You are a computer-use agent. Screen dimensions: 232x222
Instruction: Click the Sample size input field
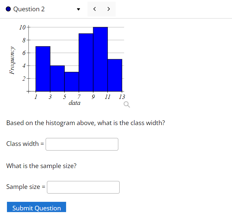pyautogui.click(x=83, y=187)
